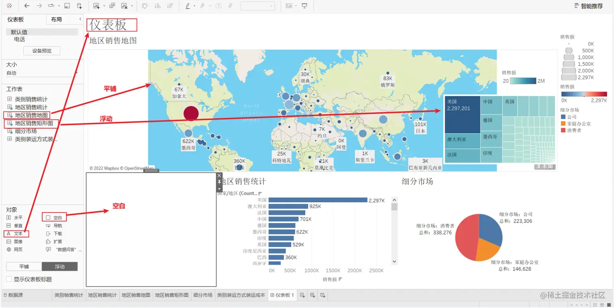Image resolution: width=614 pixels, height=308 pixels.
Task: Click the show/hide cards icon
Action: 289,6
